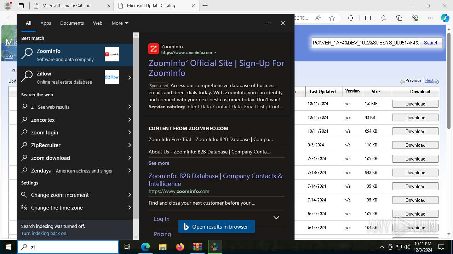Open Firefox from taskbar
The width and height of the screenshot is (453, 254).
pos(180,247)
